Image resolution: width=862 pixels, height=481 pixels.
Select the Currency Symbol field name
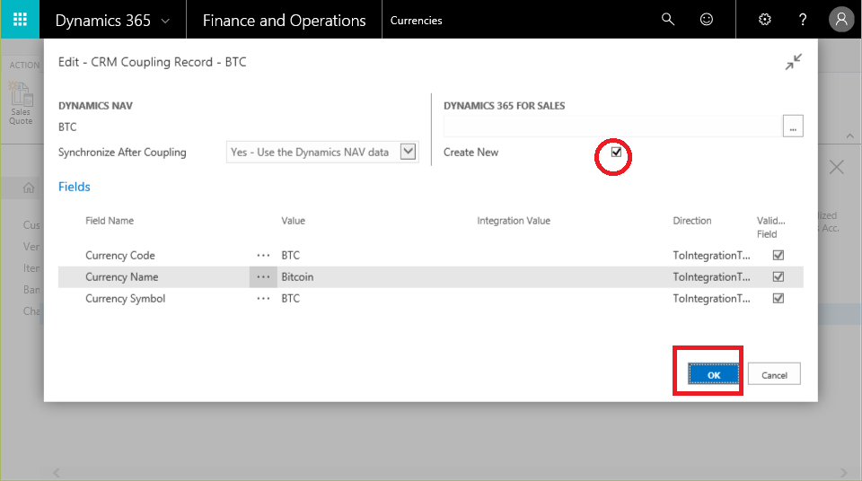[125, 299]
